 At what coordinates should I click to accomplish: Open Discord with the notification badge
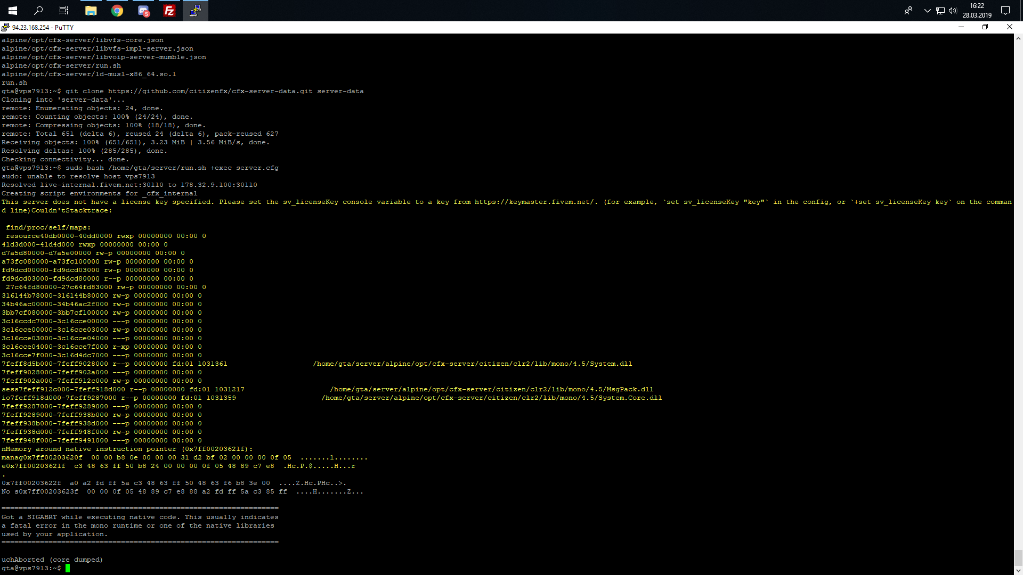click(x=143, y=11)
